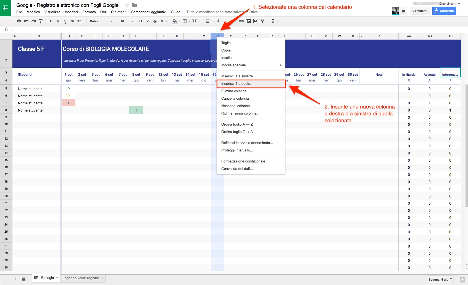Show the all sheets list
This screenshot has height=285, width=468.
(24, 279)
